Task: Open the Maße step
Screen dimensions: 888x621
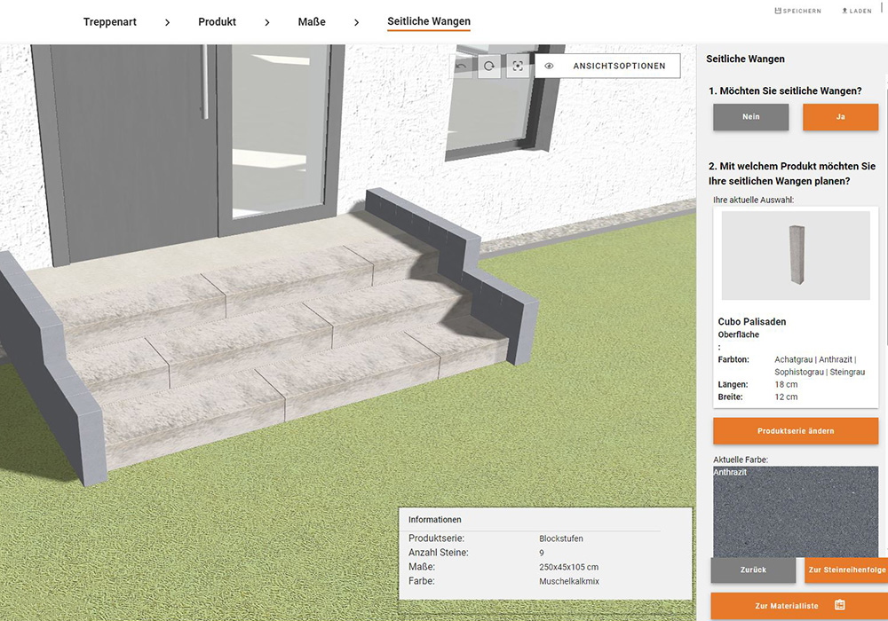Action: pos(312,21)
